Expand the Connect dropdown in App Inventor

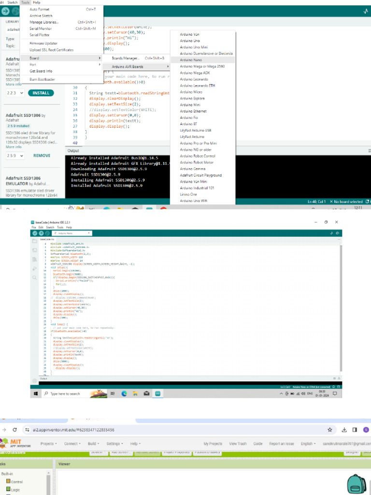click(72, 443)
